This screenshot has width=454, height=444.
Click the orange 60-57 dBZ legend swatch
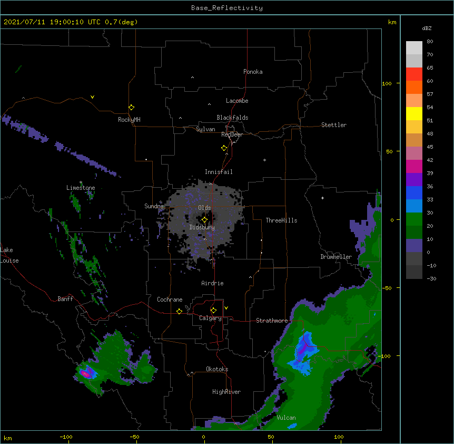(414, 87)
